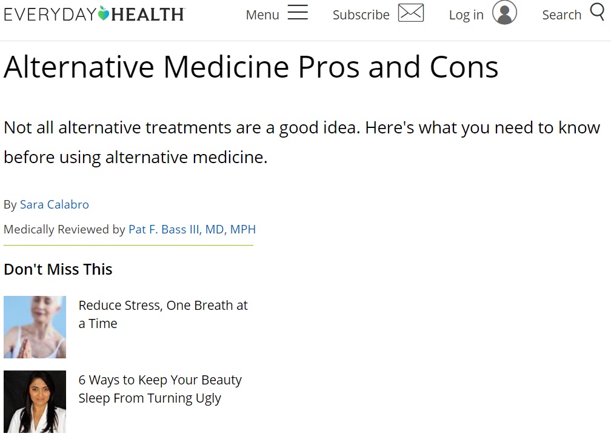Select the envelope icon next to Subscribe
The height and width of the screenshot is (439, 611).
(x=410, y=13)
